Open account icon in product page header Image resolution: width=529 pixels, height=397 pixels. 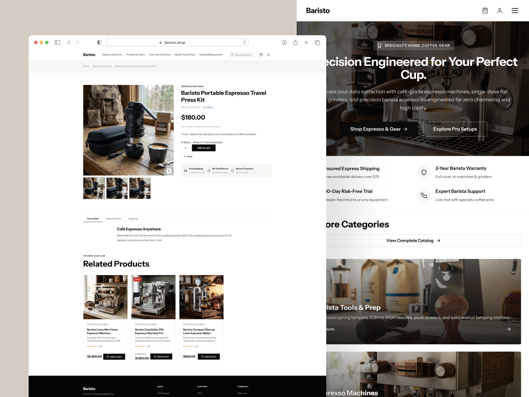(x=269, y=55)
